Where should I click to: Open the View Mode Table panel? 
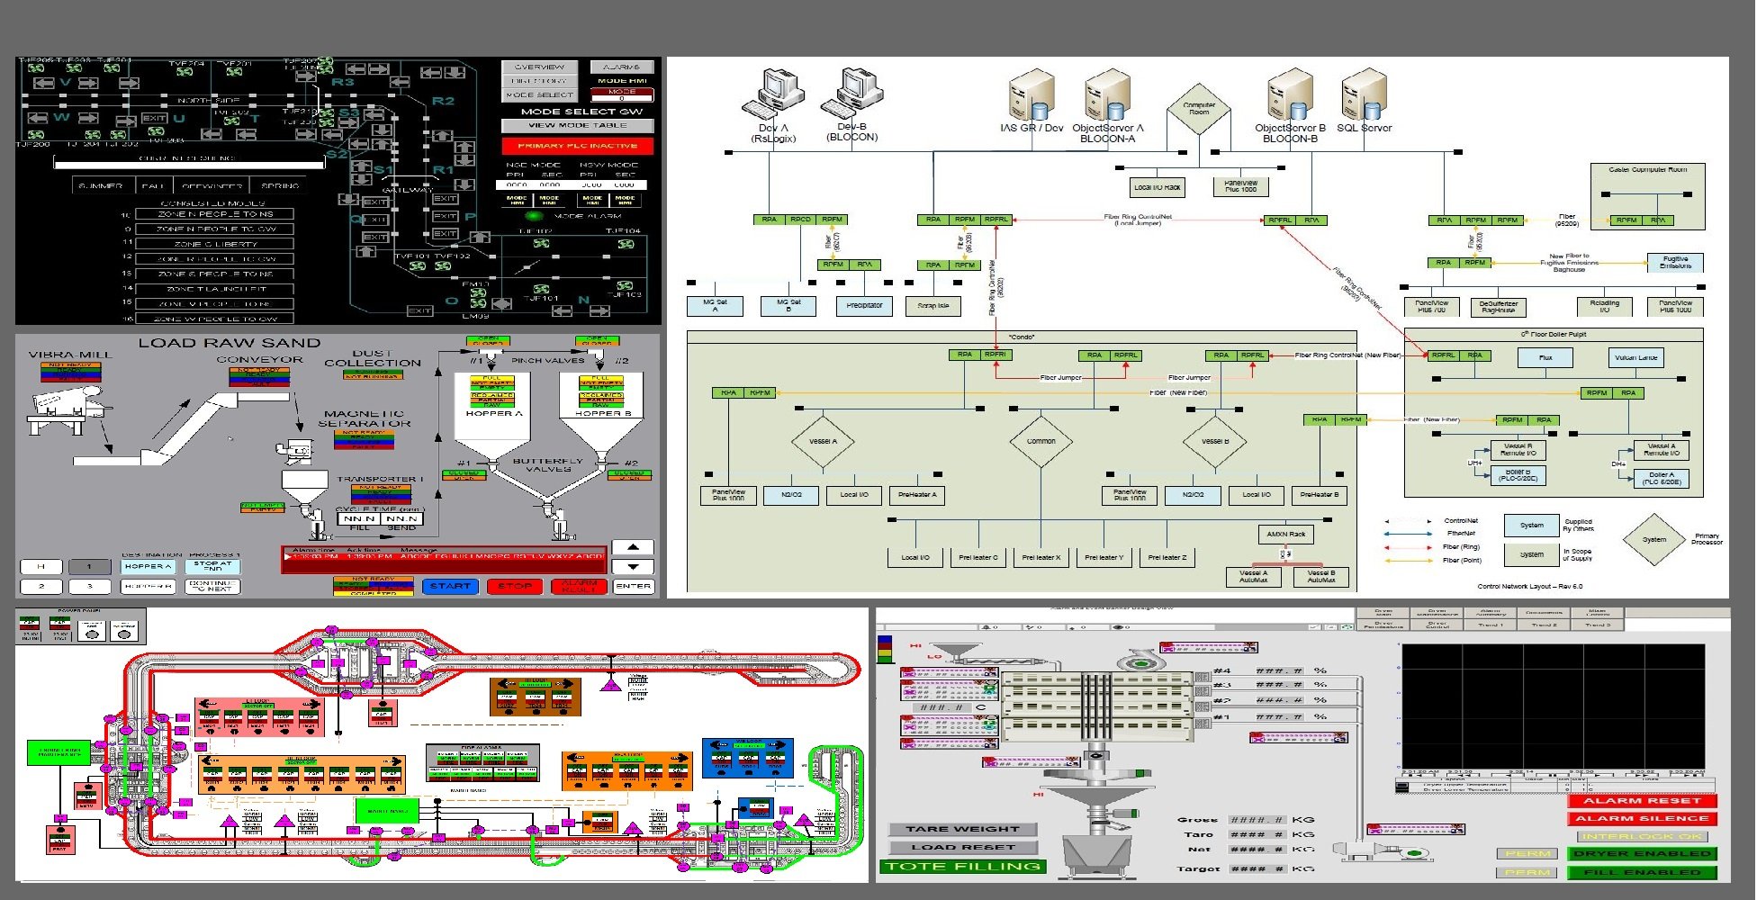pos(577,126)
